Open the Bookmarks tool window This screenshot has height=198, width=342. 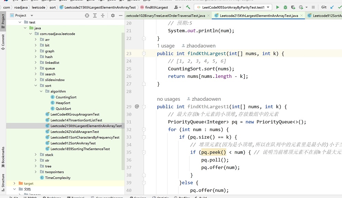coord(3,157)
